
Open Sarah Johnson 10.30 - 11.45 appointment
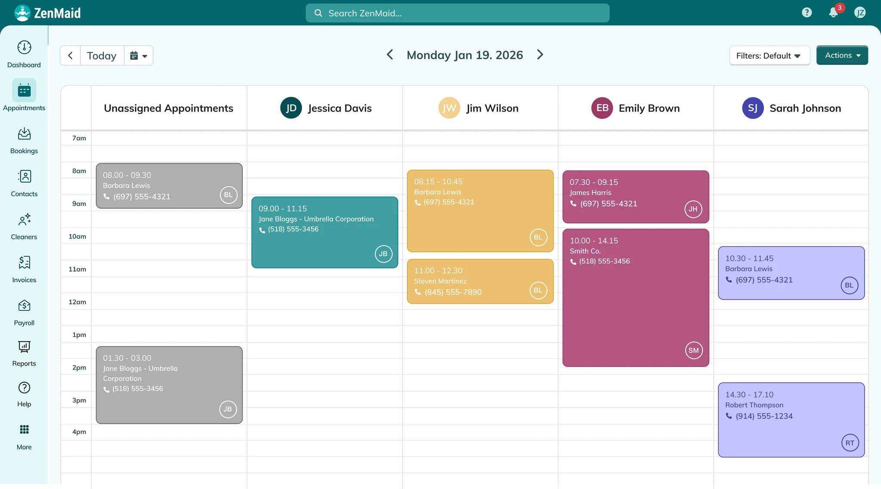(x=791, y=273)
